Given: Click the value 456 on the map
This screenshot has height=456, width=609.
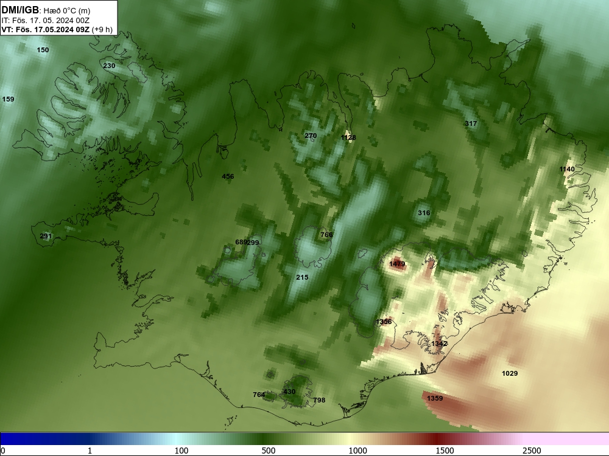Looking at the screenshot, I should coord(228,176).
